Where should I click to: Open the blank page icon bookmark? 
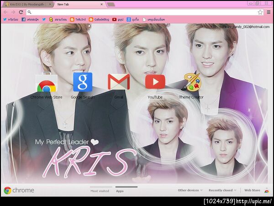pos(153,20)
